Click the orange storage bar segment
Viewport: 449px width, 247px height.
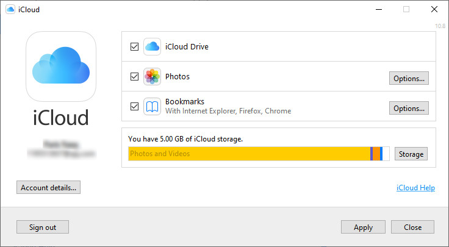(376, 154)
